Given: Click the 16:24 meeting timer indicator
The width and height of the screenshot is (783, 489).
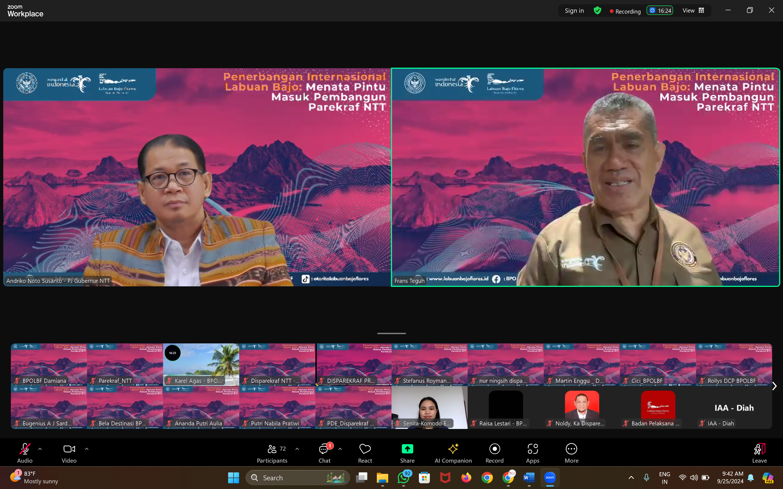Looking at the screenshot, I should point(660,11).
